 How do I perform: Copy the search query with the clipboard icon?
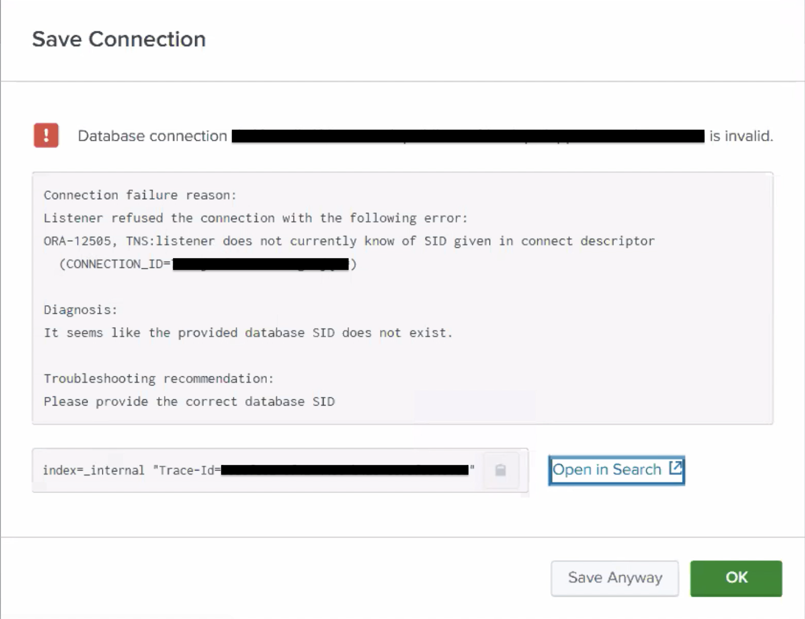tap(501, 470)
